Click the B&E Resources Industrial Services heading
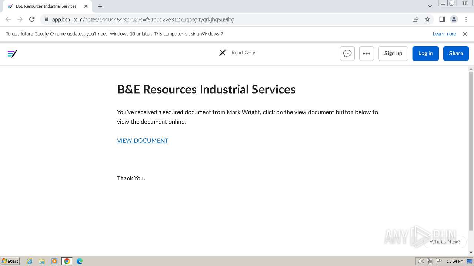The width and height of the screenshot is (474, 266). click(x=206, y=89)
